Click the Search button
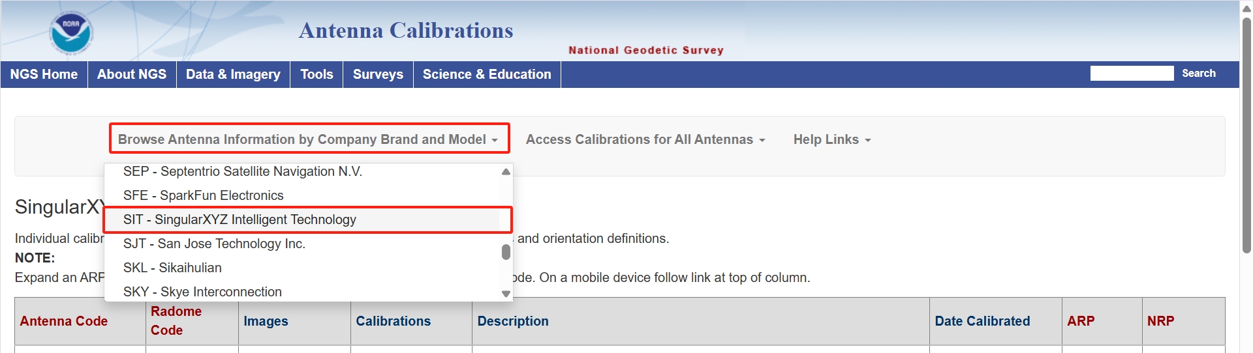The width and height of the screenshot is (1253, 353). click(x=1198, y=74)
